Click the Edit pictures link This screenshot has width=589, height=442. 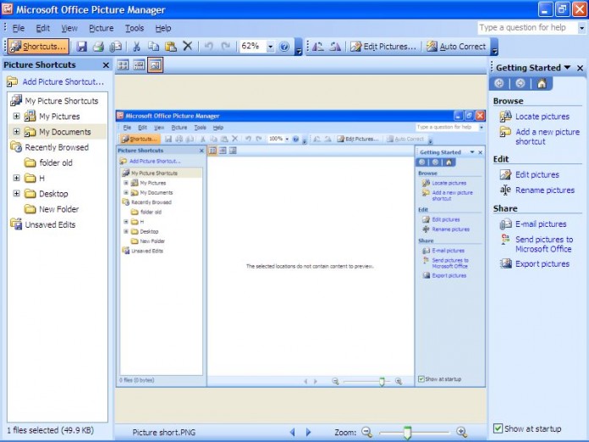click(537, 174)
